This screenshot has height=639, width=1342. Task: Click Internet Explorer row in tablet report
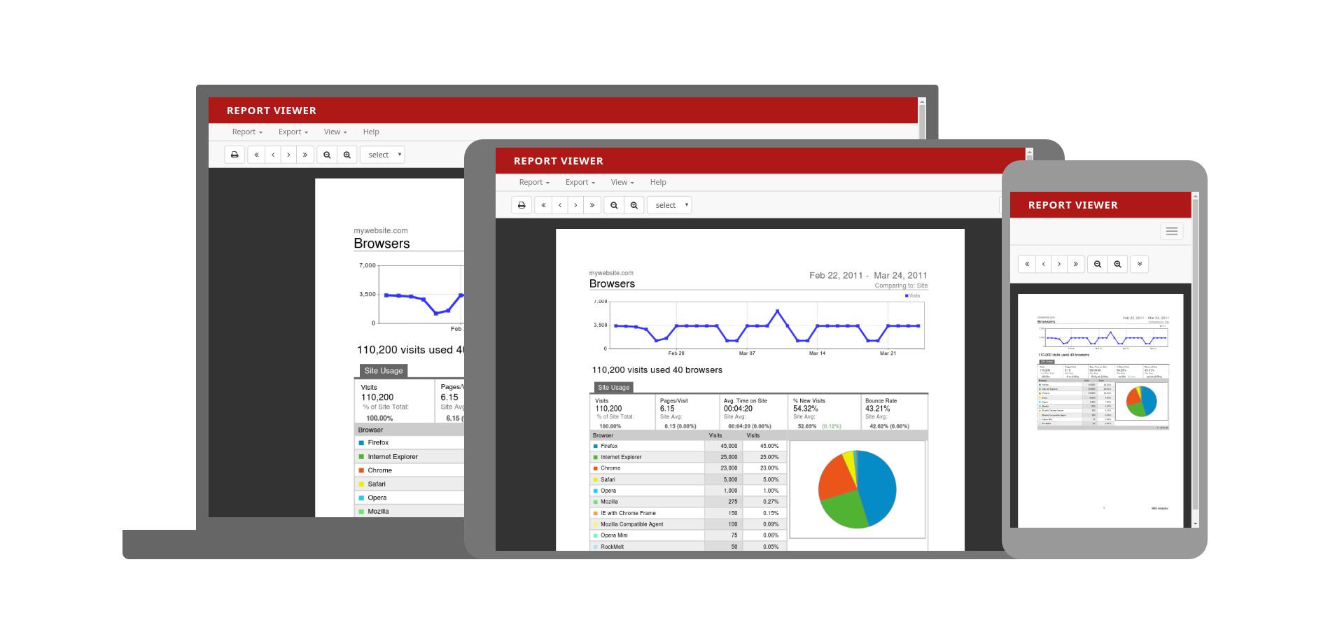[x=688, y=457]
